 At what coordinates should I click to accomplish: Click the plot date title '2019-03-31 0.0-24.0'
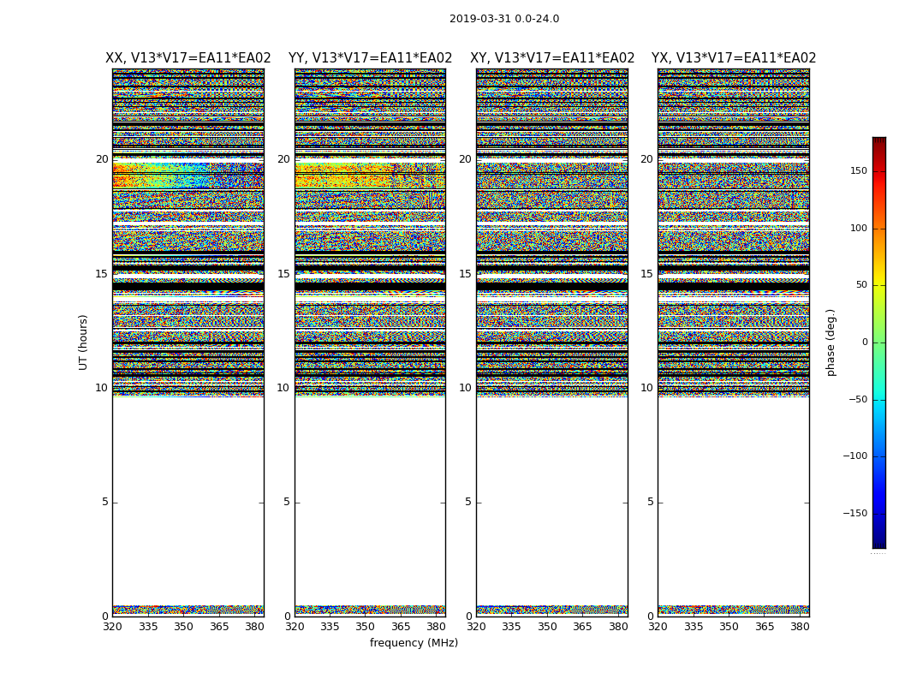504,19
